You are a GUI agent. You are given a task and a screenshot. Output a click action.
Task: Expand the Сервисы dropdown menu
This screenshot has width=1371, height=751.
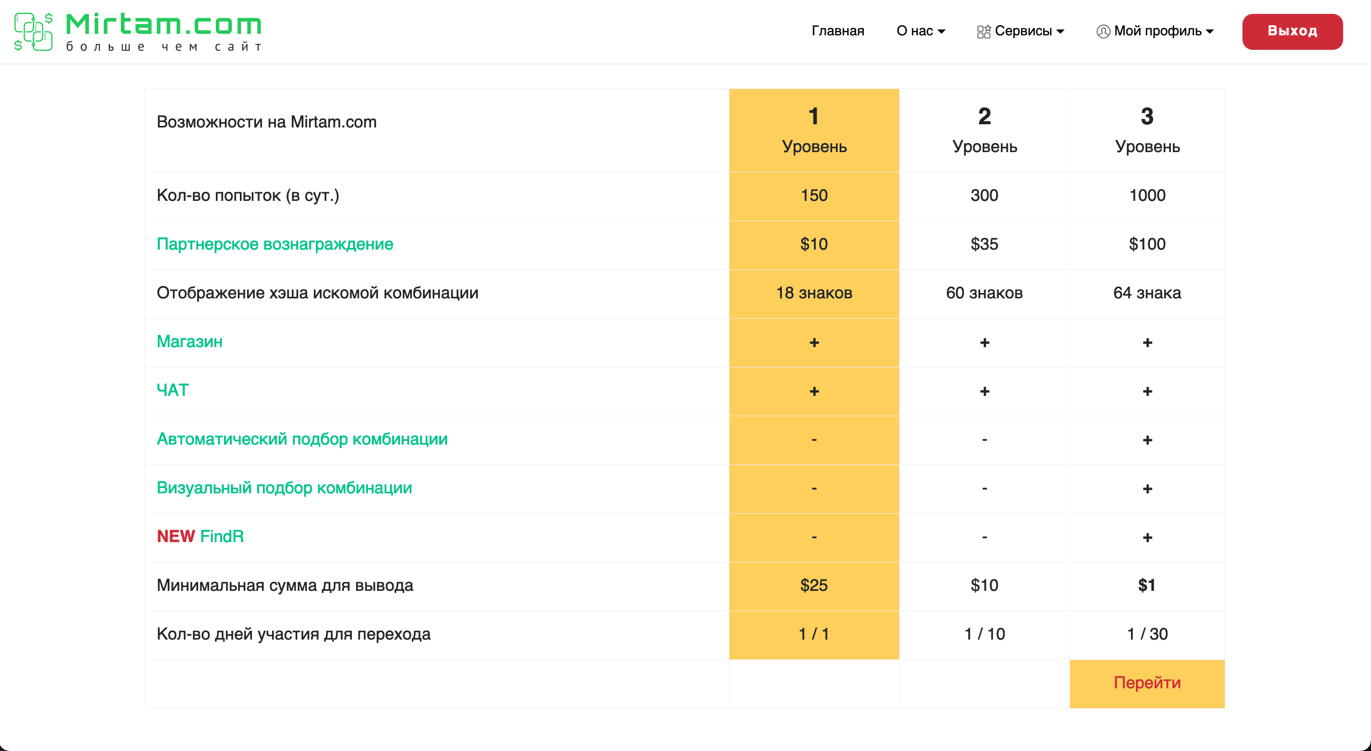tap(1020, 31)
